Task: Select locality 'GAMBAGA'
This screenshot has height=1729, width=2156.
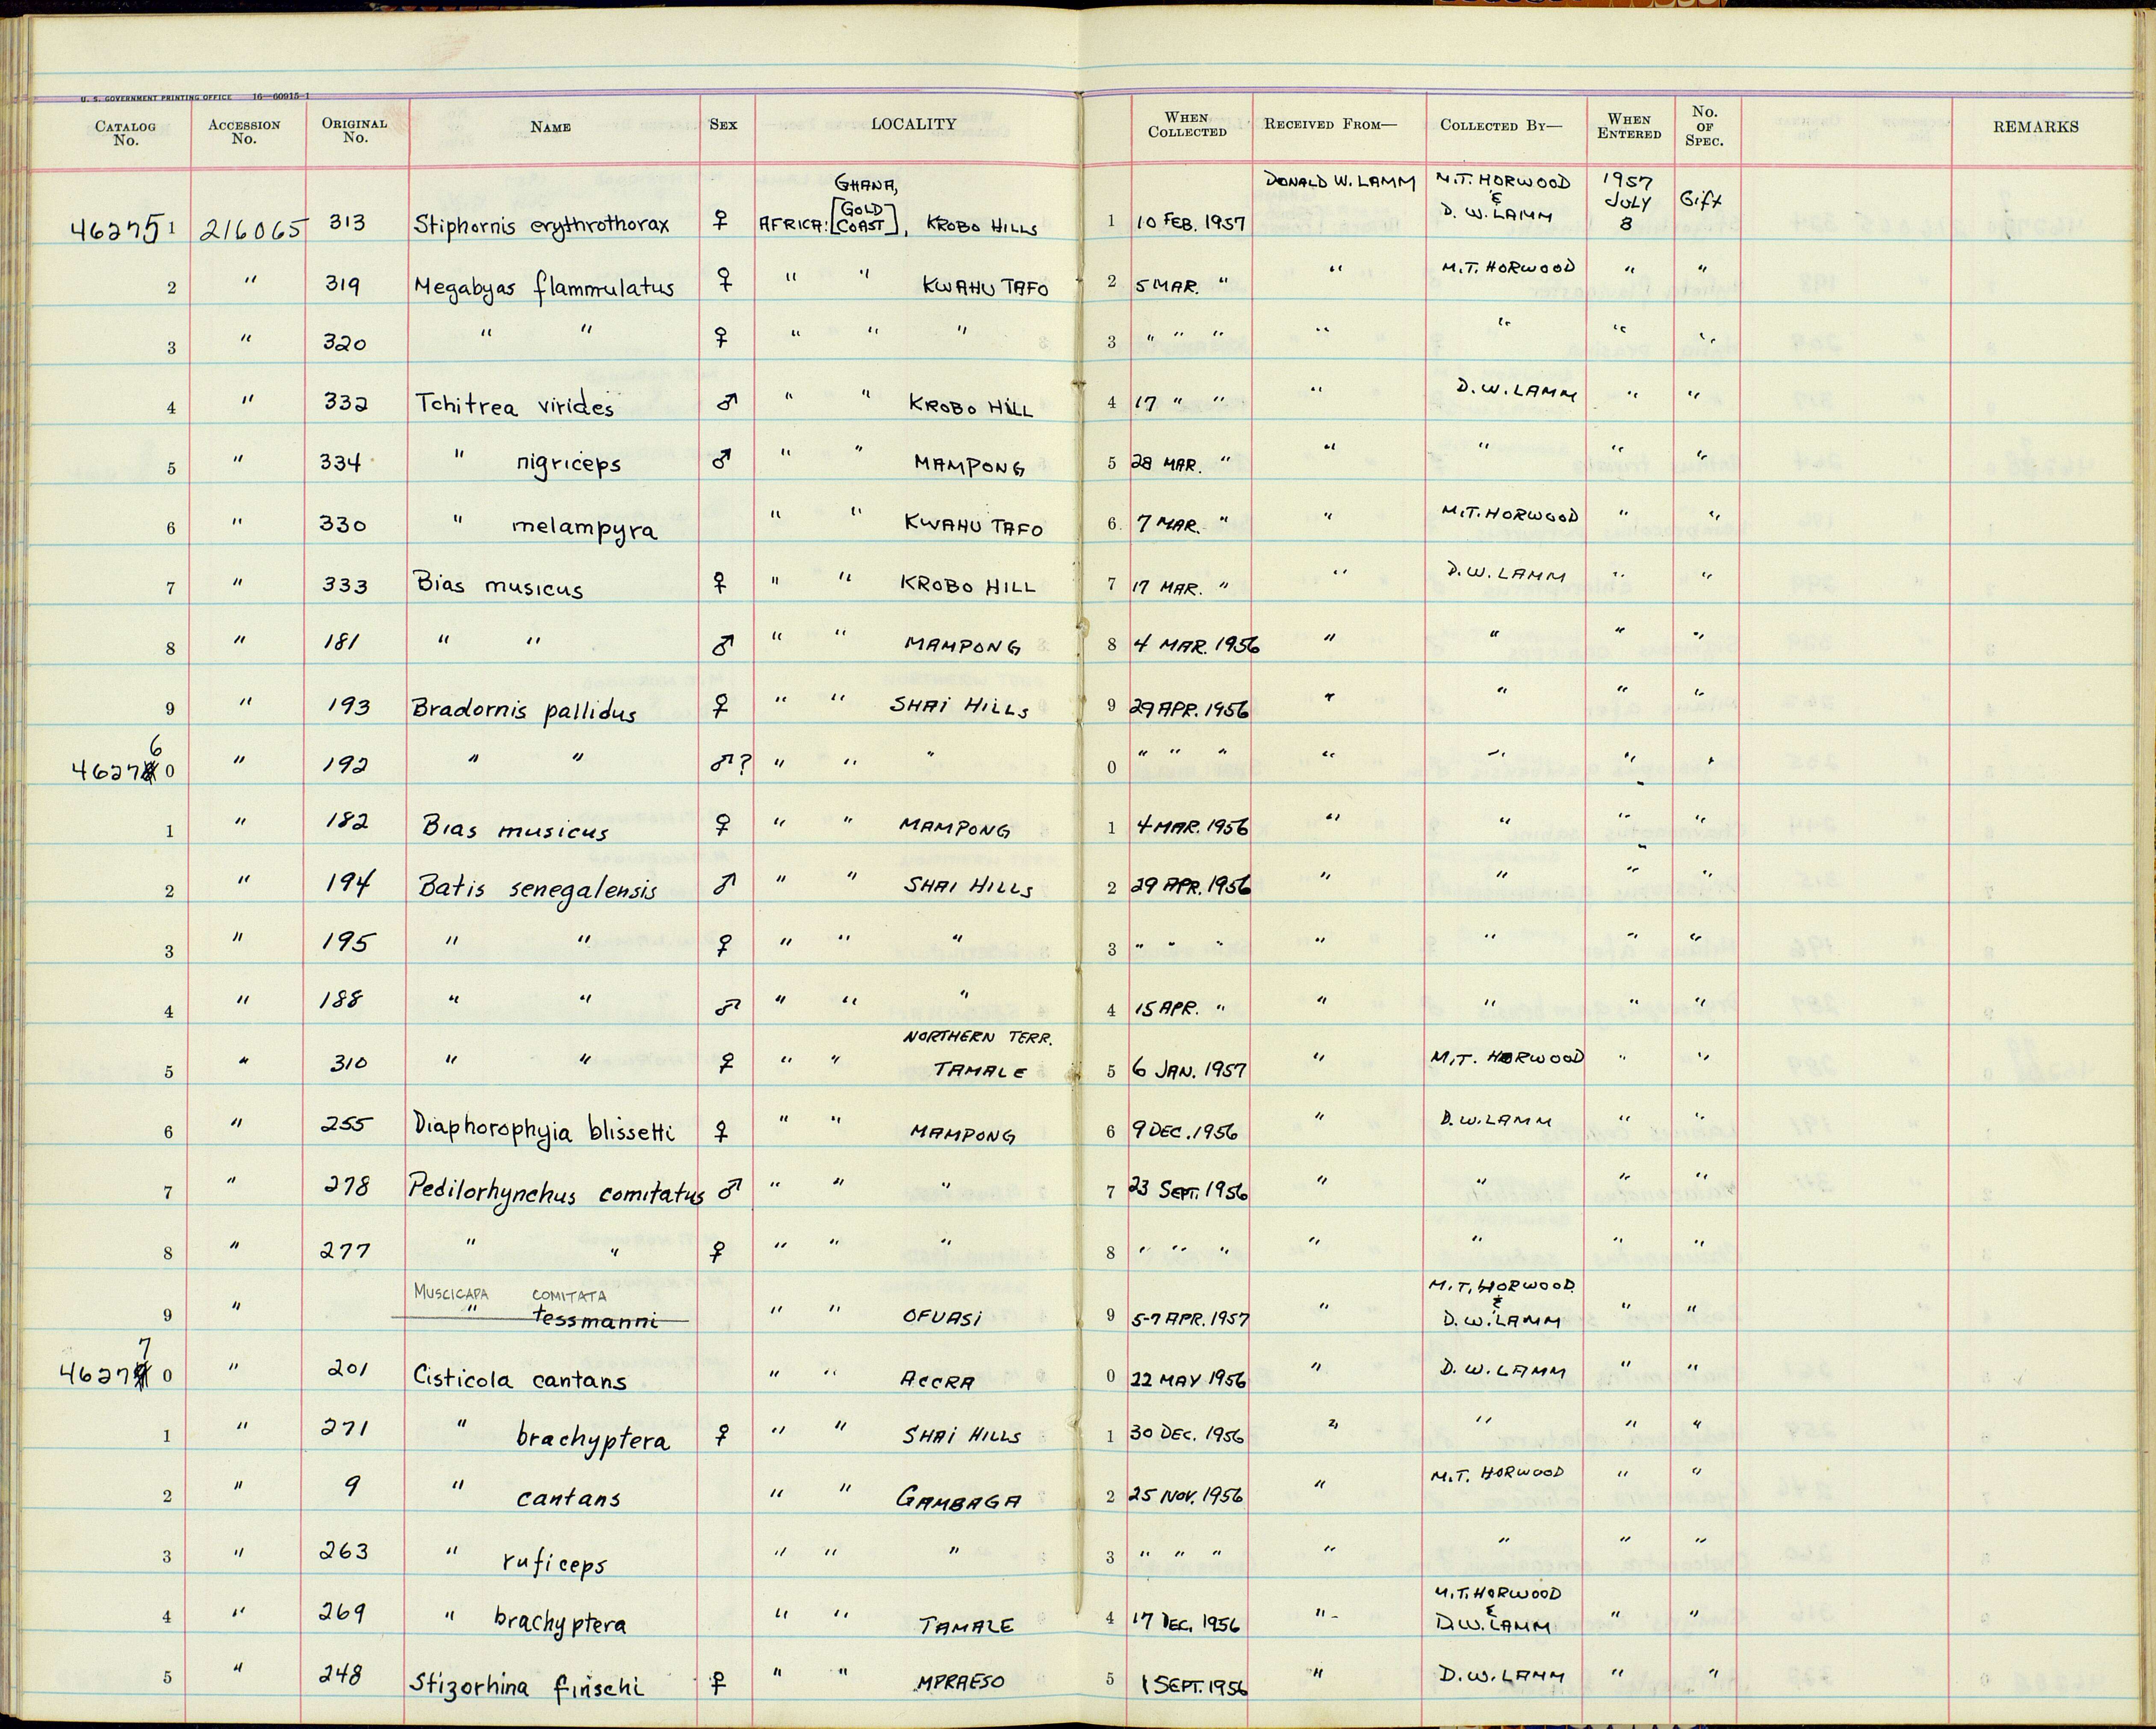Action: (x=958, y=1501)
